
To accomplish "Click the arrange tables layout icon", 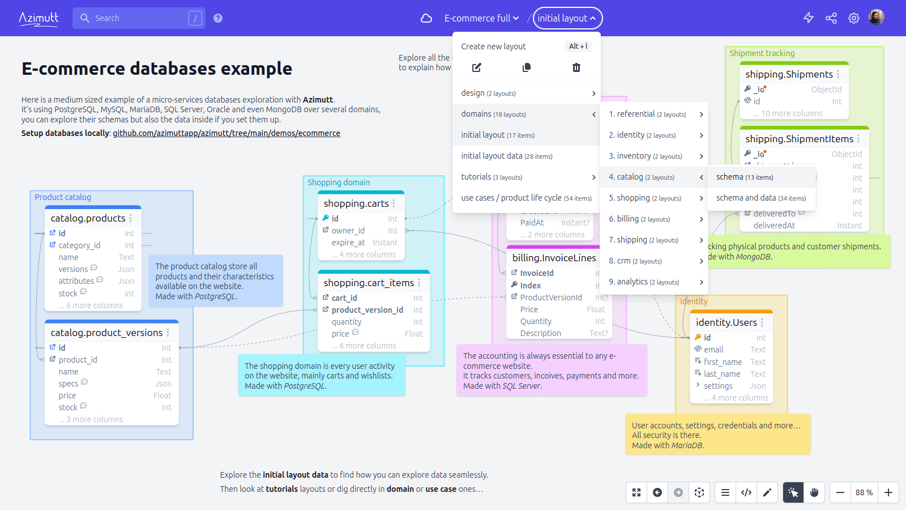I will [x=699, y=492].
